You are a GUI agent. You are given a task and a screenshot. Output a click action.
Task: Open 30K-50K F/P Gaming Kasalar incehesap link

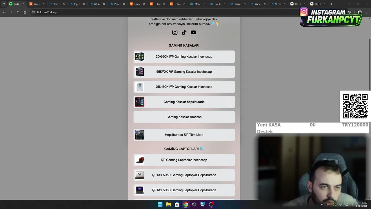(184, 57)
